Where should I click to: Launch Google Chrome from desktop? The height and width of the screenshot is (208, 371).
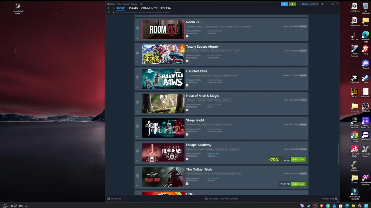click(354, 137)
